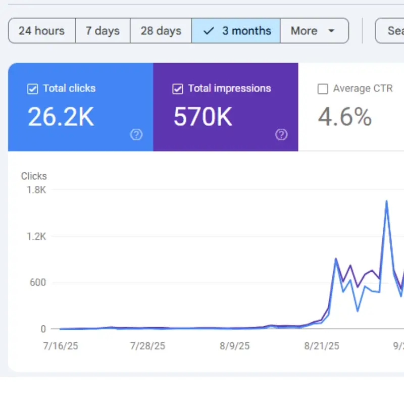The width and height of the screenshot is (404, 404).
Task: Switch to the 7 days date range
Action: [x=103, y=31]
